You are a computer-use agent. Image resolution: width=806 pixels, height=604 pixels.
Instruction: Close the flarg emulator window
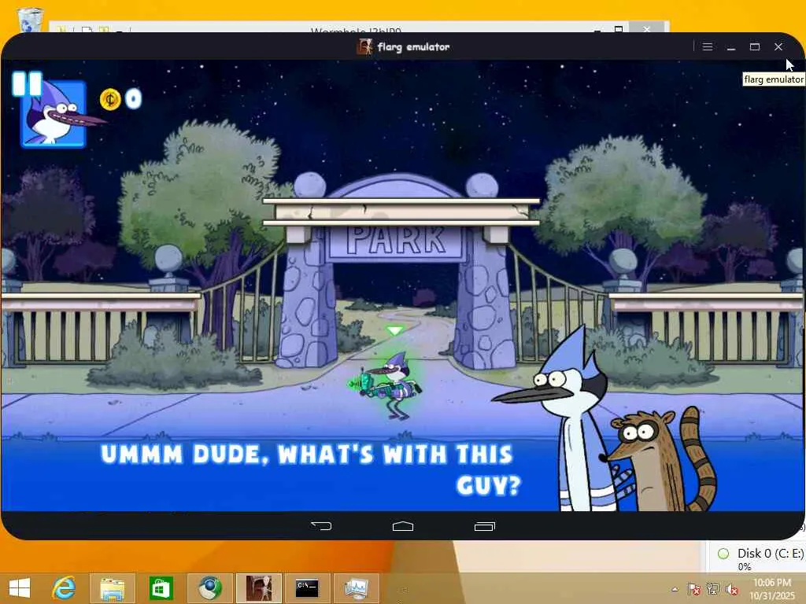tap(778, 46)
